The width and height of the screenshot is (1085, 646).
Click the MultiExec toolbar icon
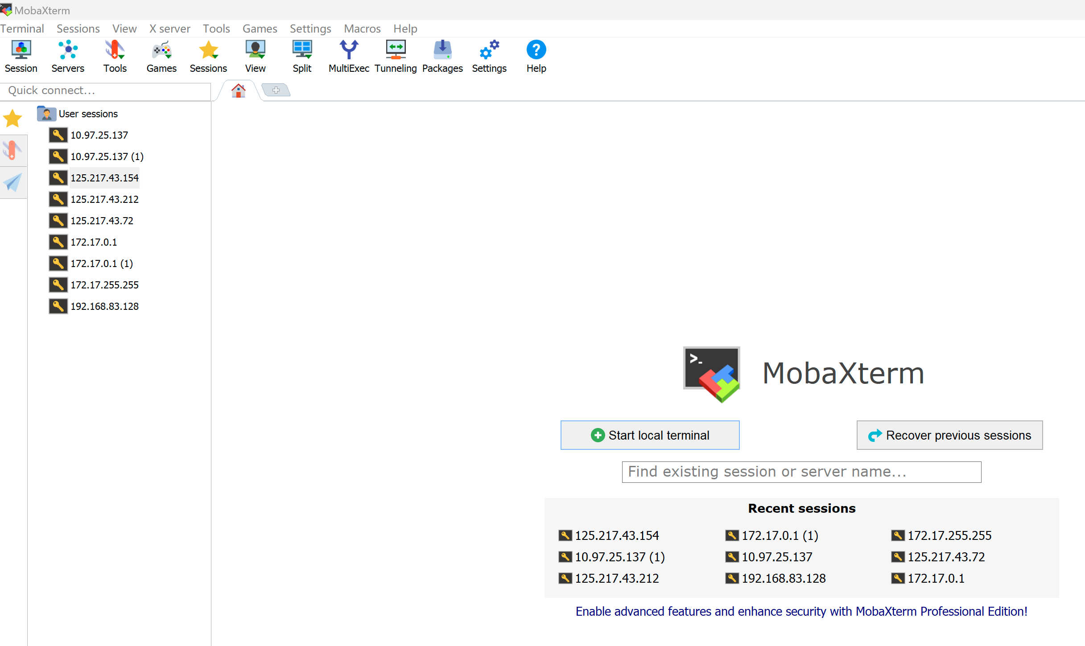coord(349,56)
